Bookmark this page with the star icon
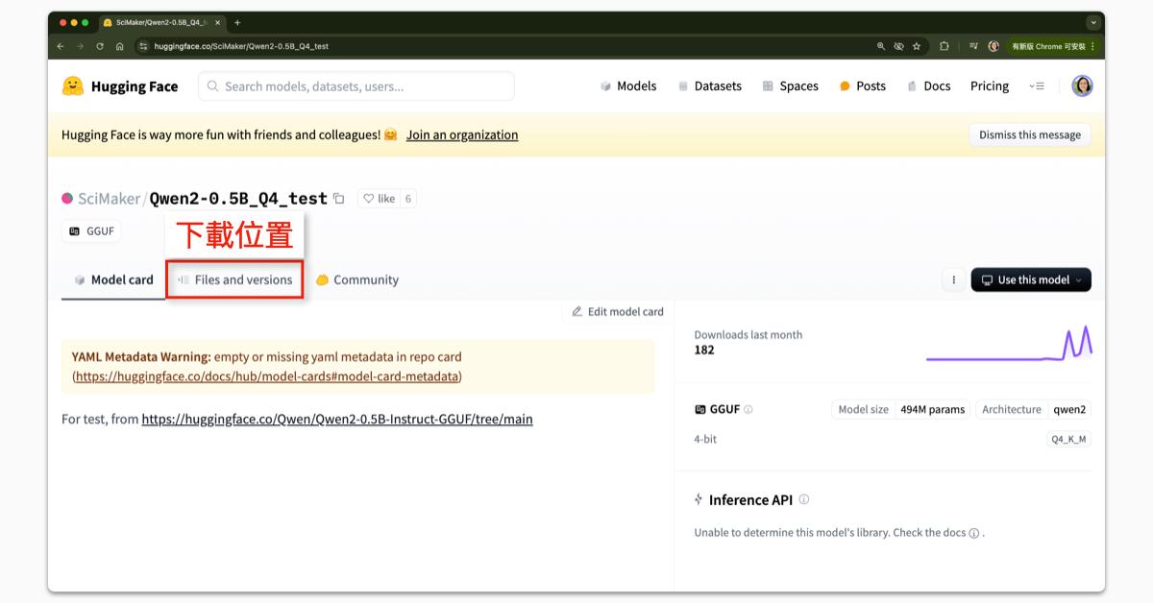This screenshot has height=603, width=1153. point(917,46)
